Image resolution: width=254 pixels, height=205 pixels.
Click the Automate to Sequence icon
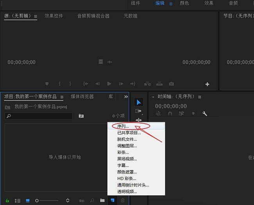tap(82, 201)
